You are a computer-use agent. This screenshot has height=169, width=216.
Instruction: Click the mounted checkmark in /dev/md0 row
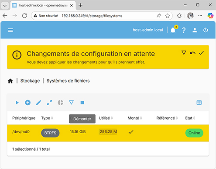pyautogui.click(x=131, y=132)
